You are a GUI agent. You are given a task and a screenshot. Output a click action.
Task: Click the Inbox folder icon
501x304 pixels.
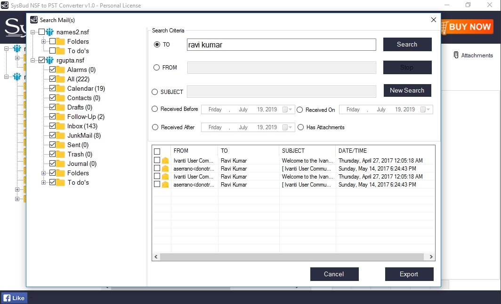pyautogui.click(x=60, y=126)
